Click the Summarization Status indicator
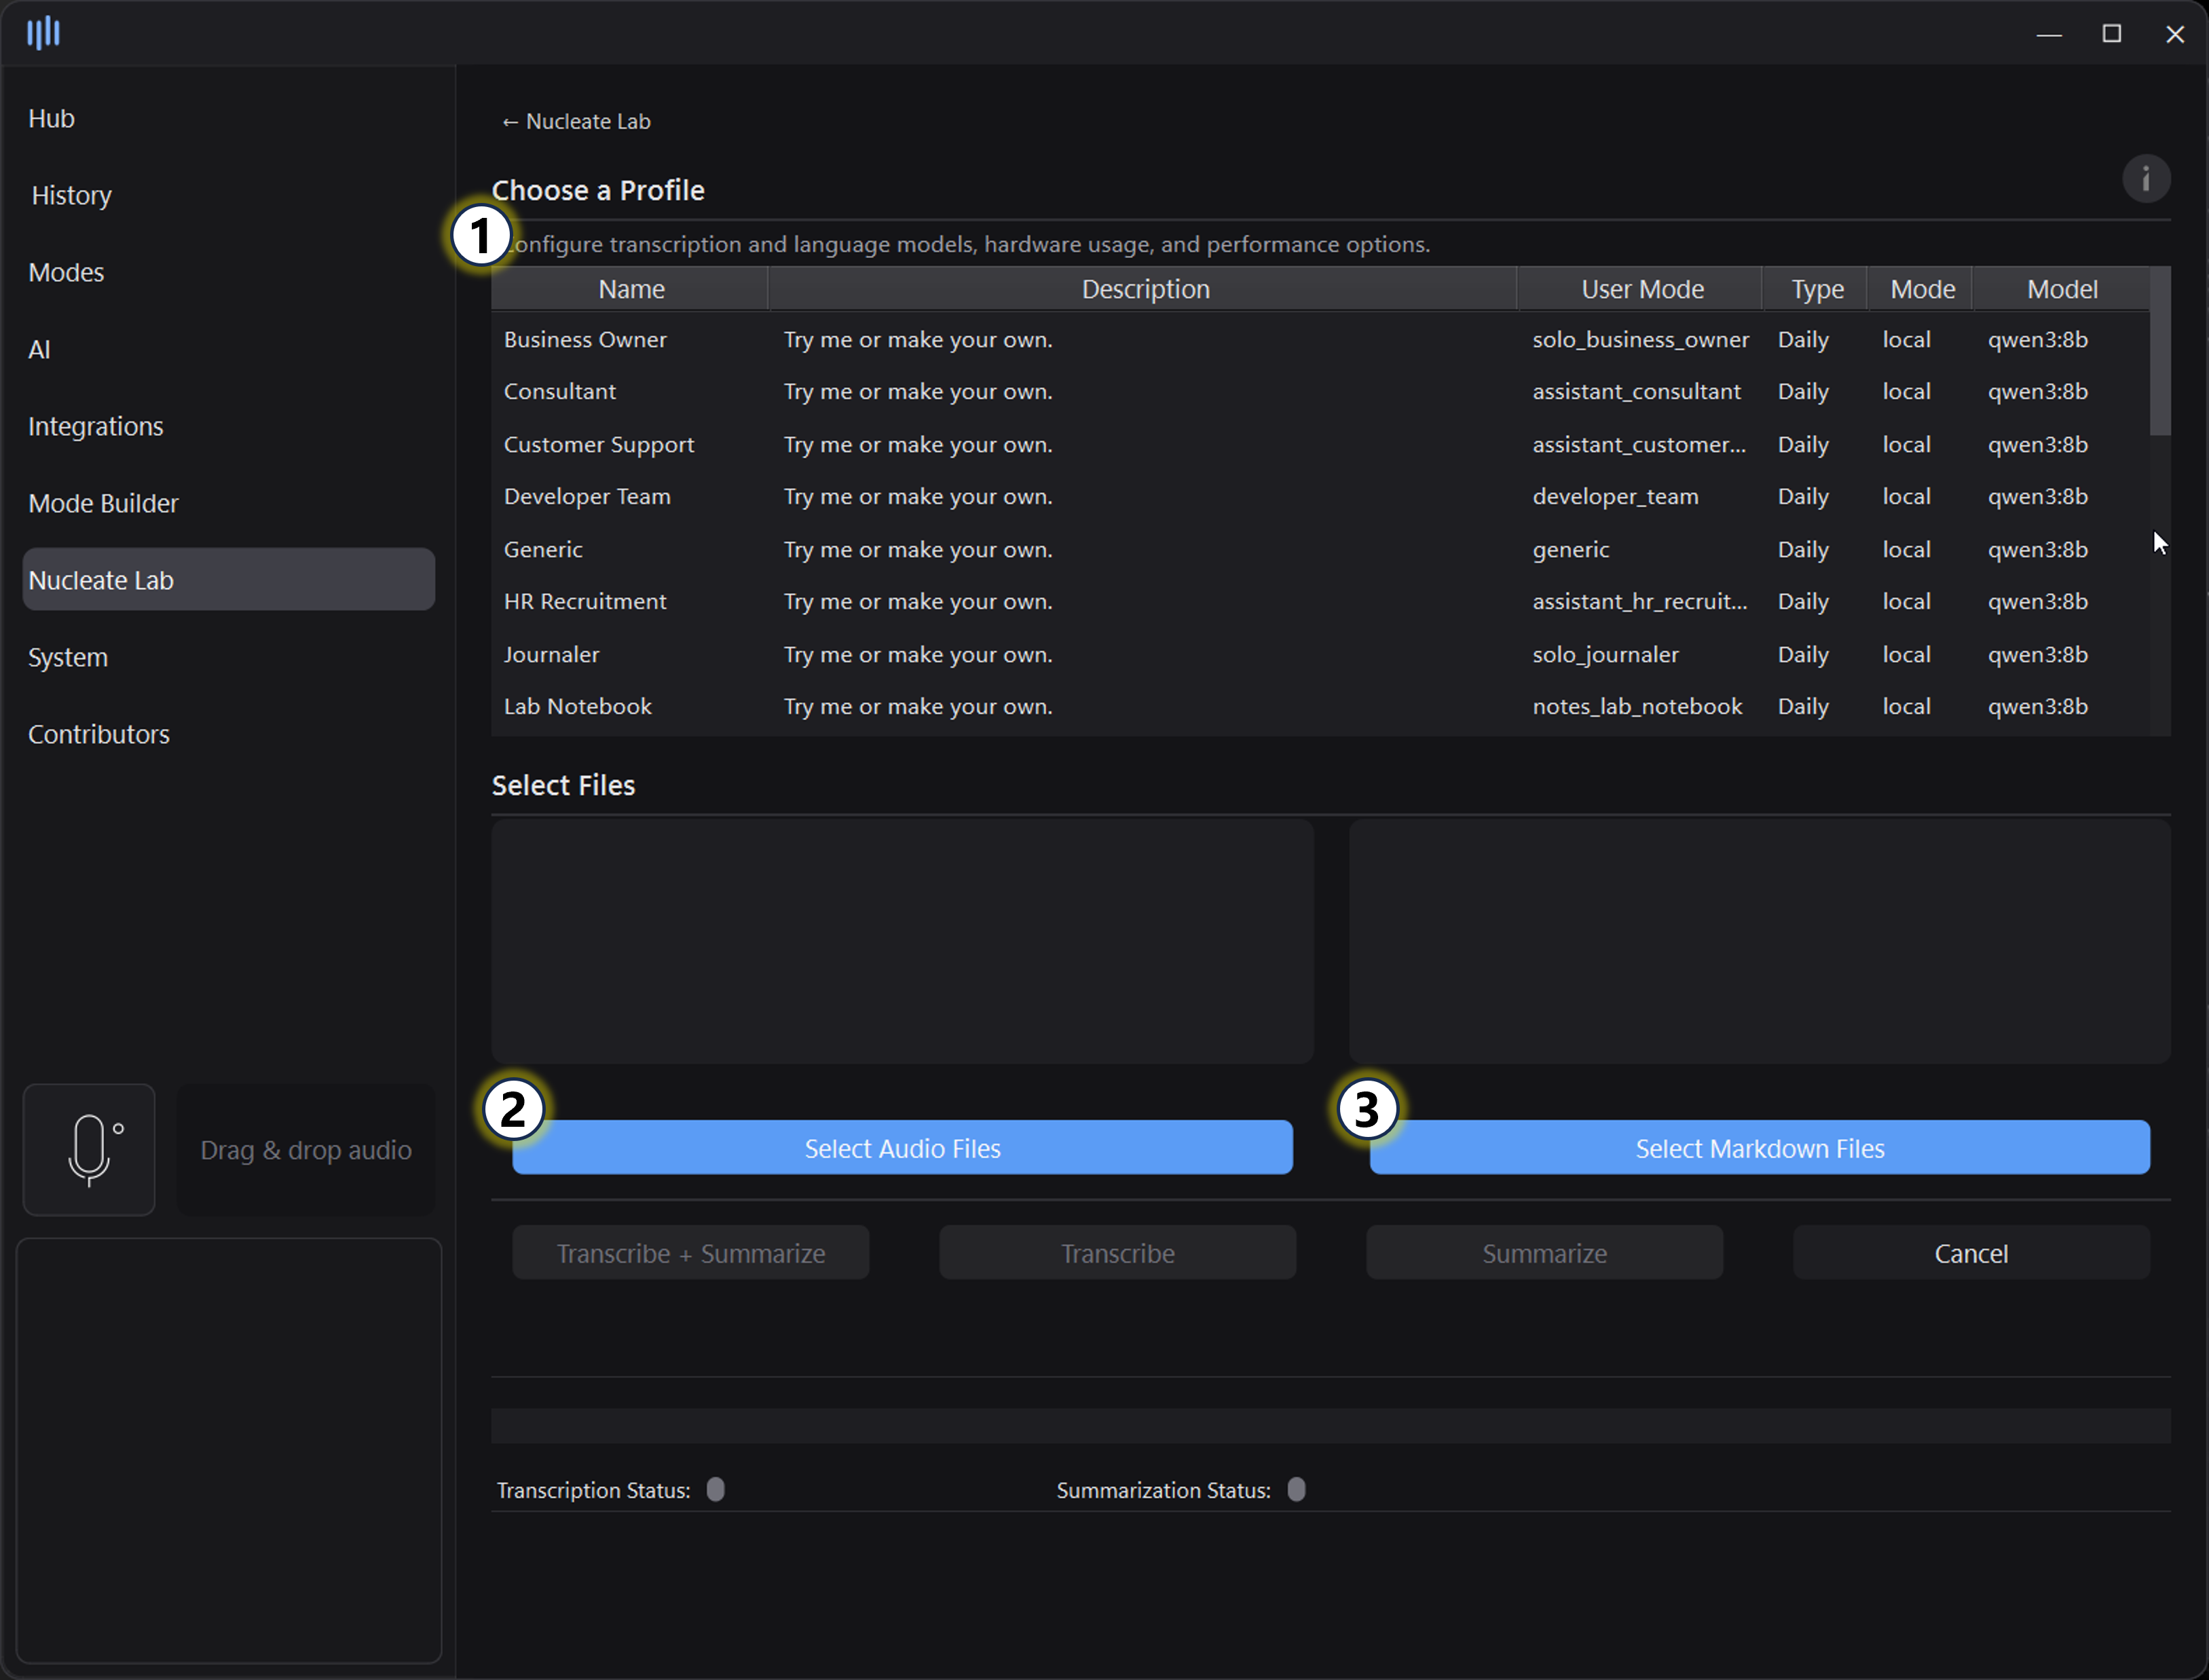The height and width of the screenshot is (1680, 2209). pos(1296,1489)
